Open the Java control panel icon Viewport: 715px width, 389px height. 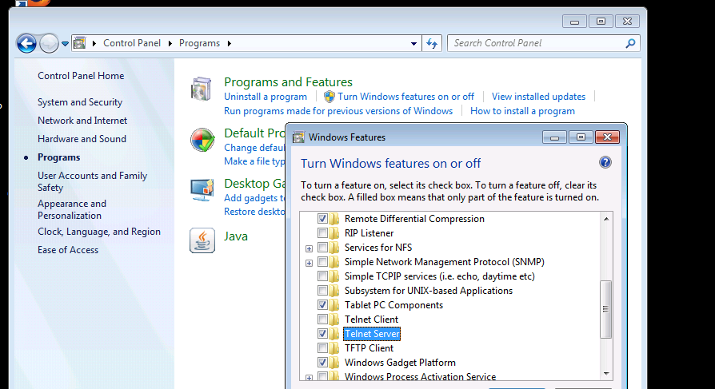[202, 240]
